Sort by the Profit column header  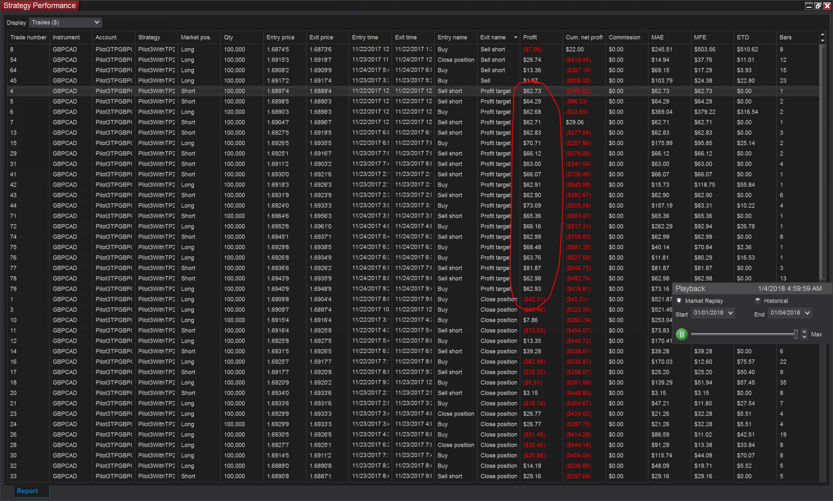(530, 38)
